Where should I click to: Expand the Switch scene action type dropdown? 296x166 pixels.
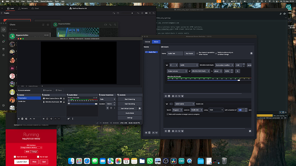click(x=184, y=104)
